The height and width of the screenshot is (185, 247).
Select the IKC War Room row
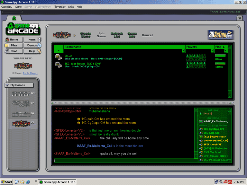tap(141, 65)
